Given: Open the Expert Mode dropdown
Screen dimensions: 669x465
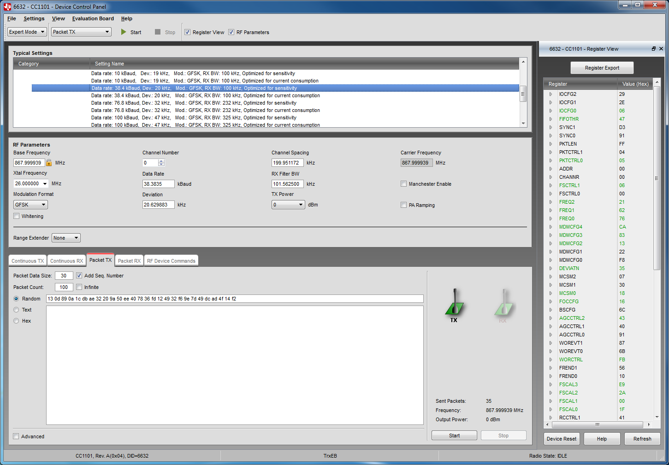Looking at the screenshot, I should click(27, 32).
